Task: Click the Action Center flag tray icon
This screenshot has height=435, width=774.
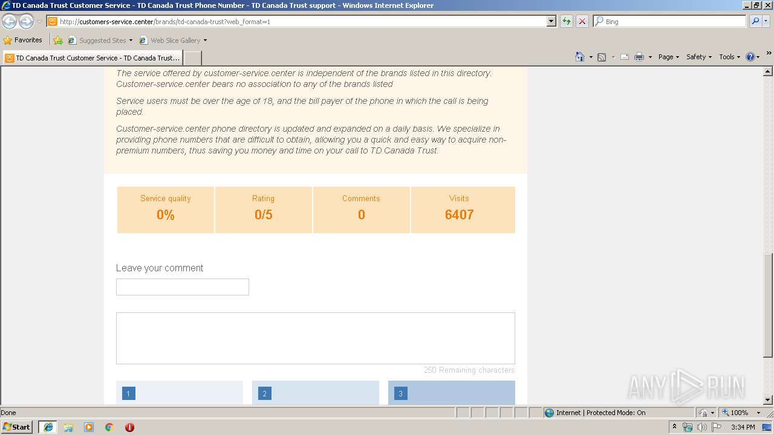Action: pyautogui.click(x=717, y=427)
